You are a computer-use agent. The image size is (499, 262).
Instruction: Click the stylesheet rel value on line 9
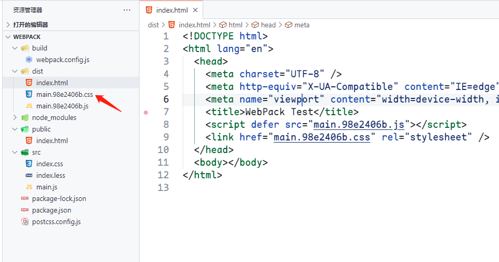point(438,137)
